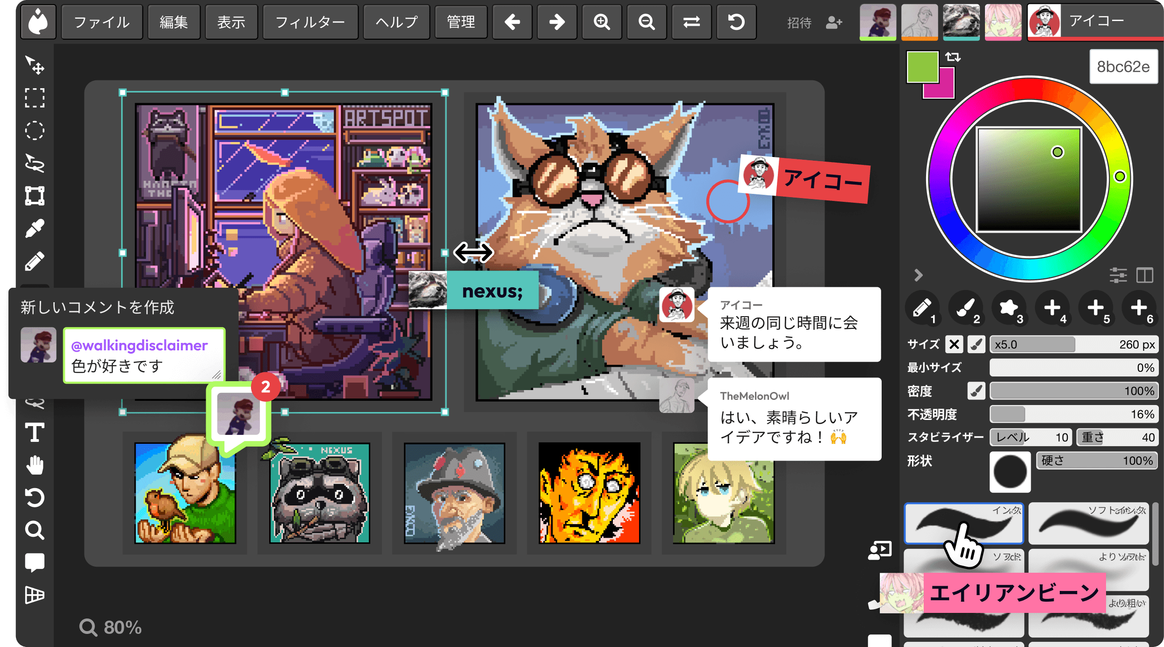The height and width of the screenshot is (647, 1164).
Task: Select the Hand pan tool
Action: (35, 465)
